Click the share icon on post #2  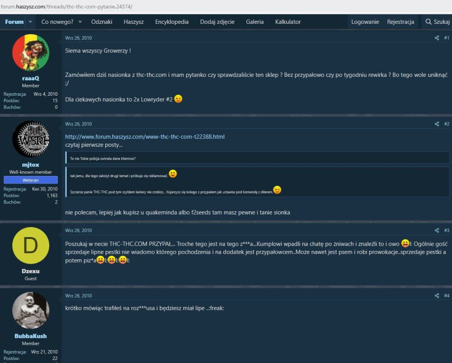pyautogui.click(x=437, y=124)
